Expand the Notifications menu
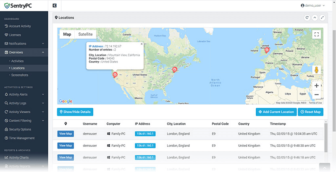 [x=24, y=44]
